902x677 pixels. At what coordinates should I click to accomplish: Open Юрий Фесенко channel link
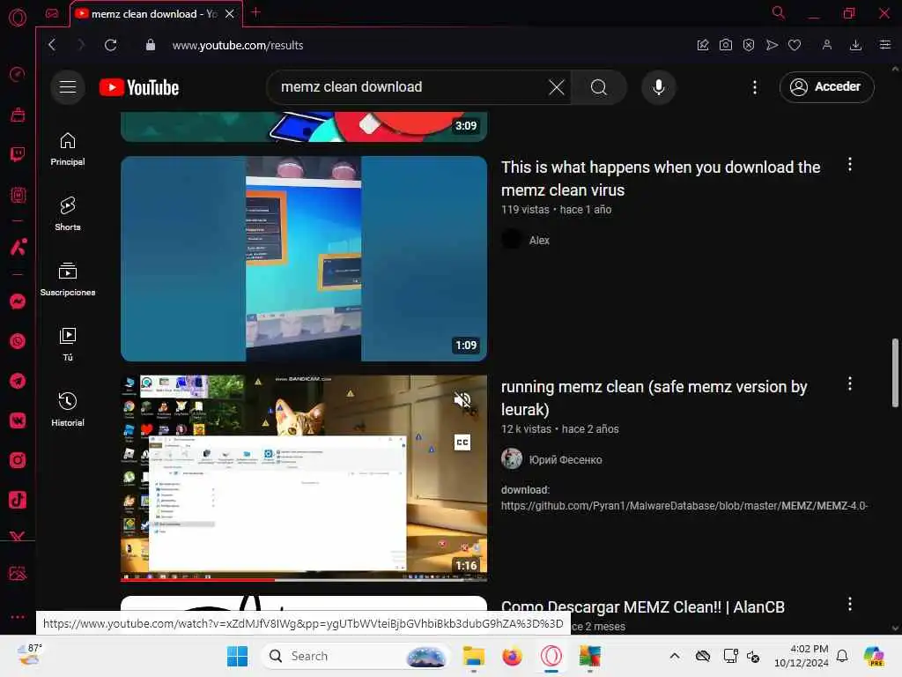(x=566, y=459)
